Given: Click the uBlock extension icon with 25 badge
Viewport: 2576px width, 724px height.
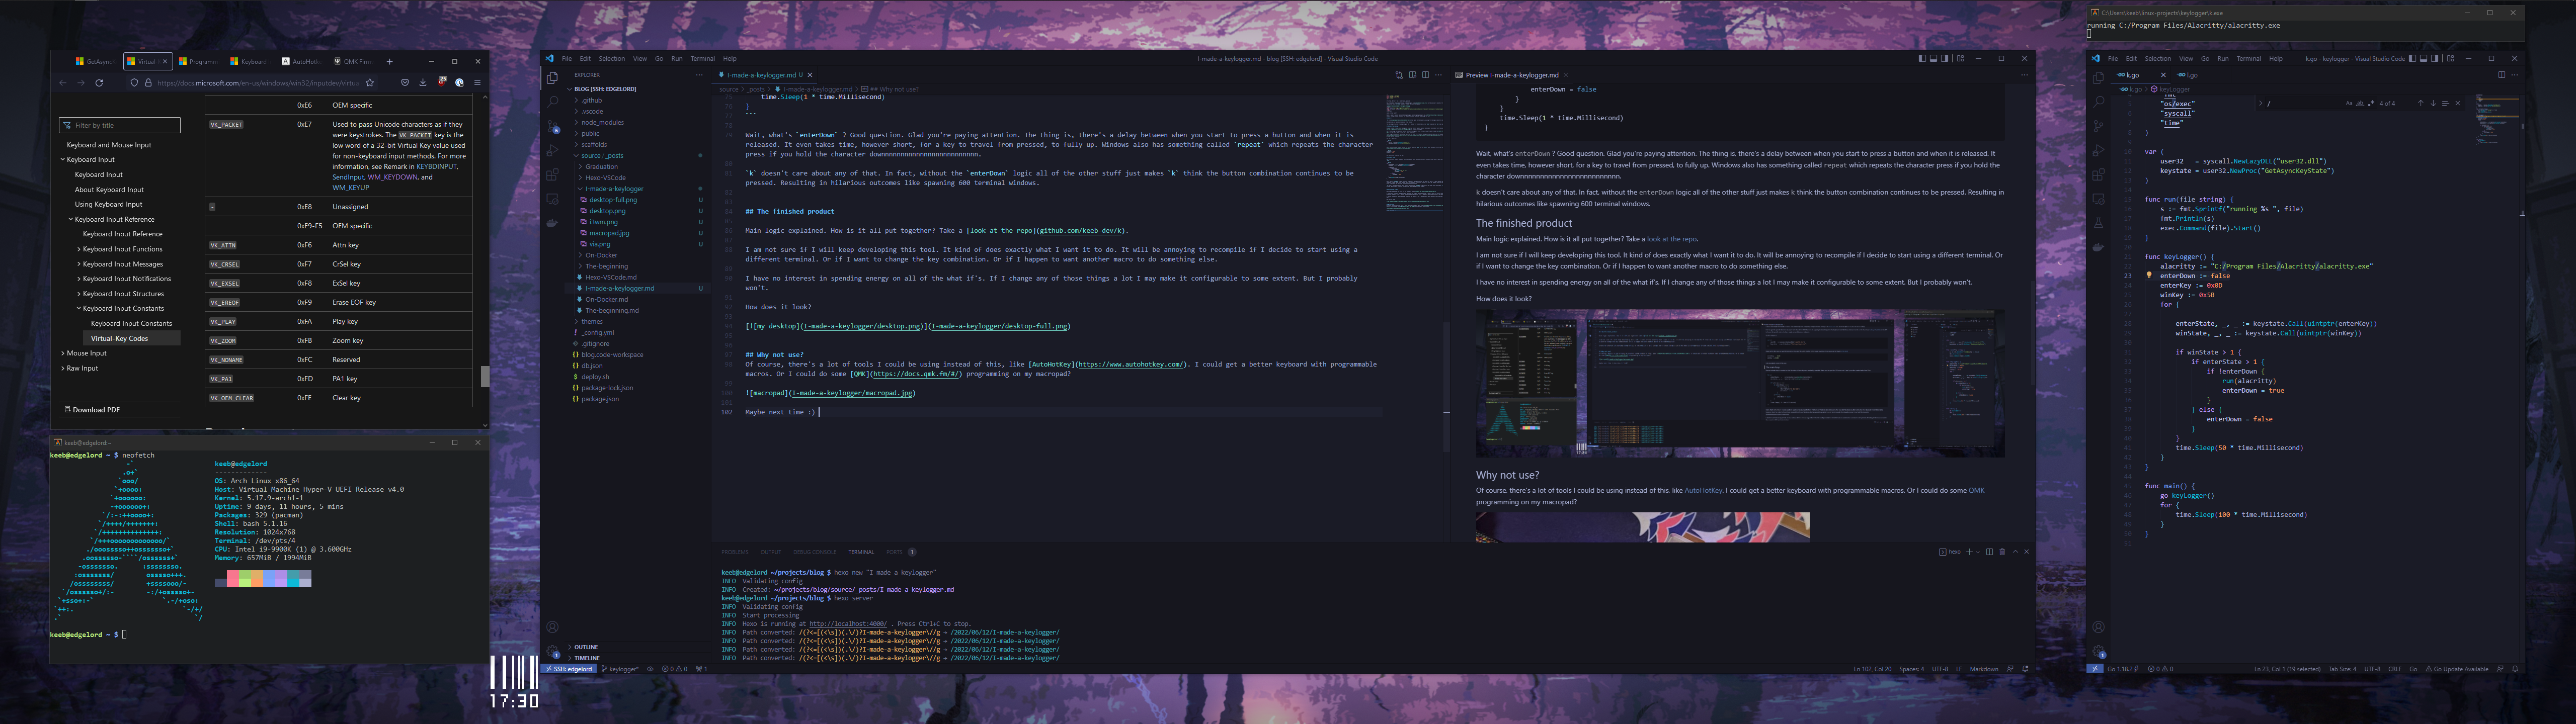Looking at the screenshot, I should tap(442, 82).
